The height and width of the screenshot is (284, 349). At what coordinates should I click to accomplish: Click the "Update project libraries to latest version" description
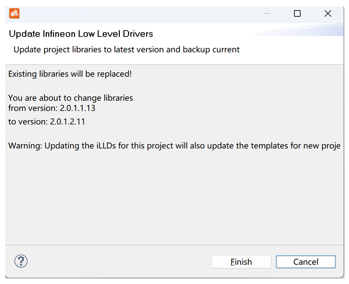[126, 49]
